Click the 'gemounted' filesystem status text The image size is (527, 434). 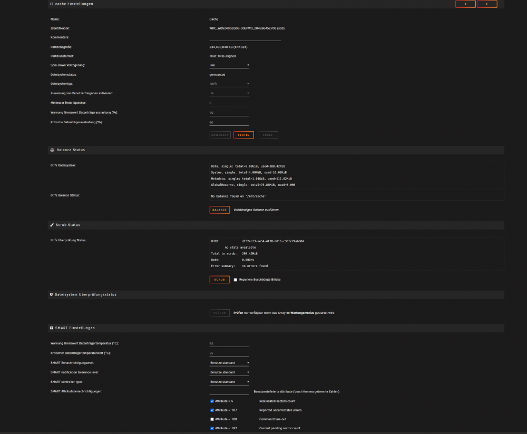[x=218, y=75]
